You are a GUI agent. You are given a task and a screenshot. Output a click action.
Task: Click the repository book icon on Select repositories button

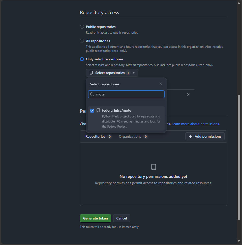pyautogui.click(x=91, y=73)
